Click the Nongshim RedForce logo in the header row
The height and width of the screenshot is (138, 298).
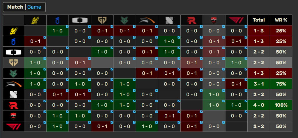(x=214, y=20)
